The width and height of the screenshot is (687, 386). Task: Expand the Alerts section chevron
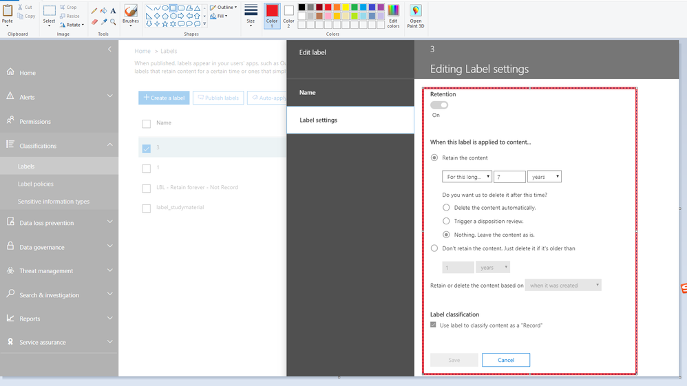point(109,96)
